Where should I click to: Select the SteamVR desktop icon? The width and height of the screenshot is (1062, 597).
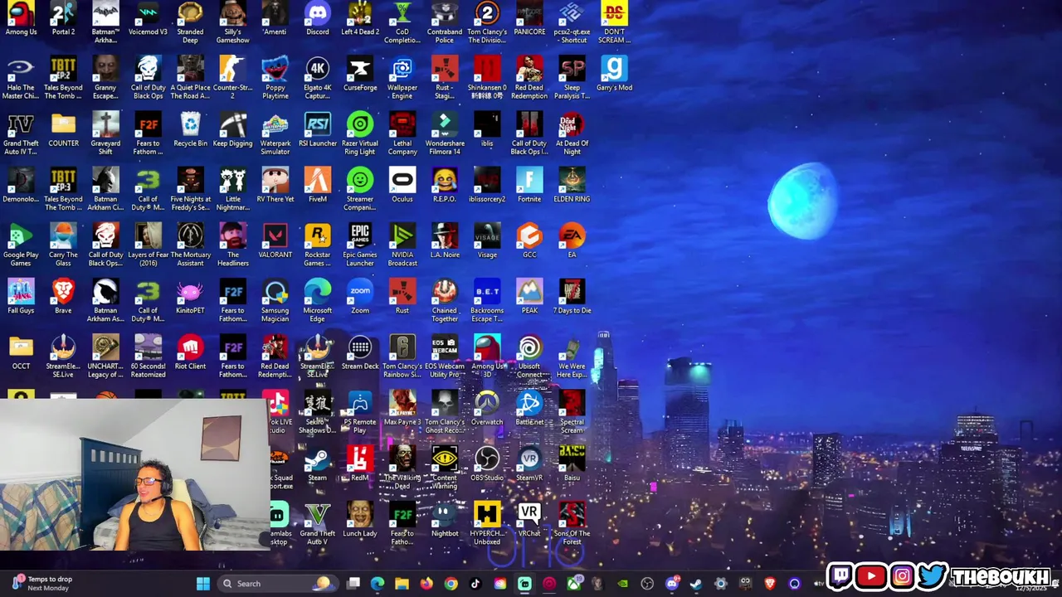pos(529,463)
